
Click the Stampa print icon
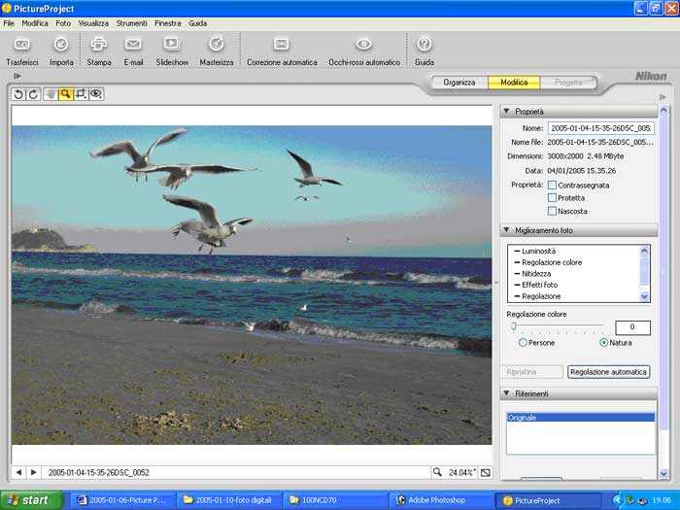(x=99, y=45)
